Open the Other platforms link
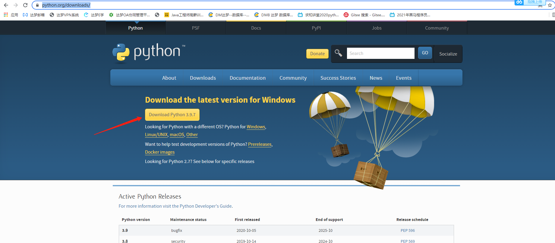Image resolution: width=555 pixels, height=243 pixels. coord(192,135)
